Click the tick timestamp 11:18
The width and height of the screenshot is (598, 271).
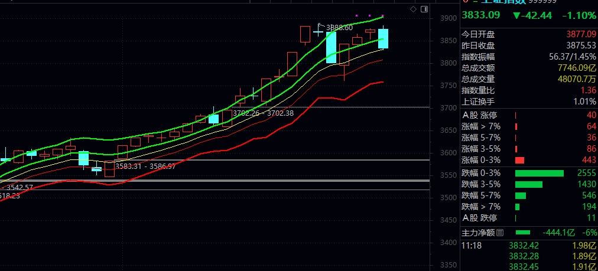(472, 246)
